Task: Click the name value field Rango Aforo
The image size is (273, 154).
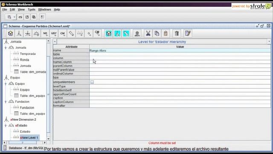Action: (180, 50)
